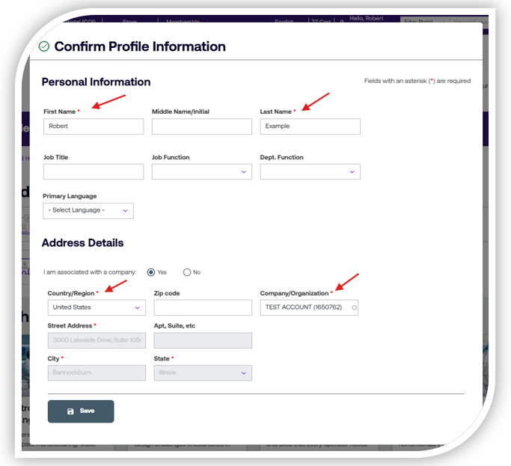This screenshot has width=511, height=466.
Task: Select the Last Name text box
Action: coord(310,126)
